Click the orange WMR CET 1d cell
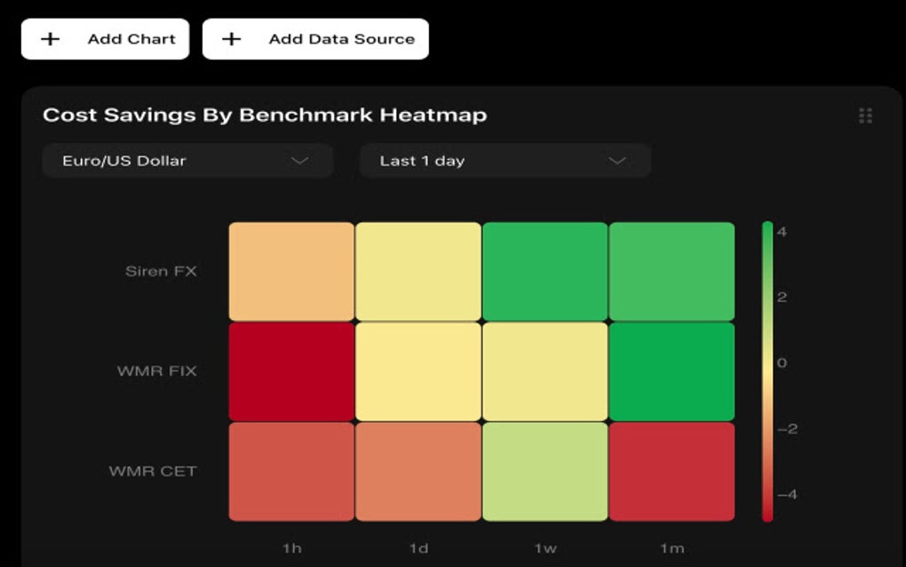 (x=417, y=471)
